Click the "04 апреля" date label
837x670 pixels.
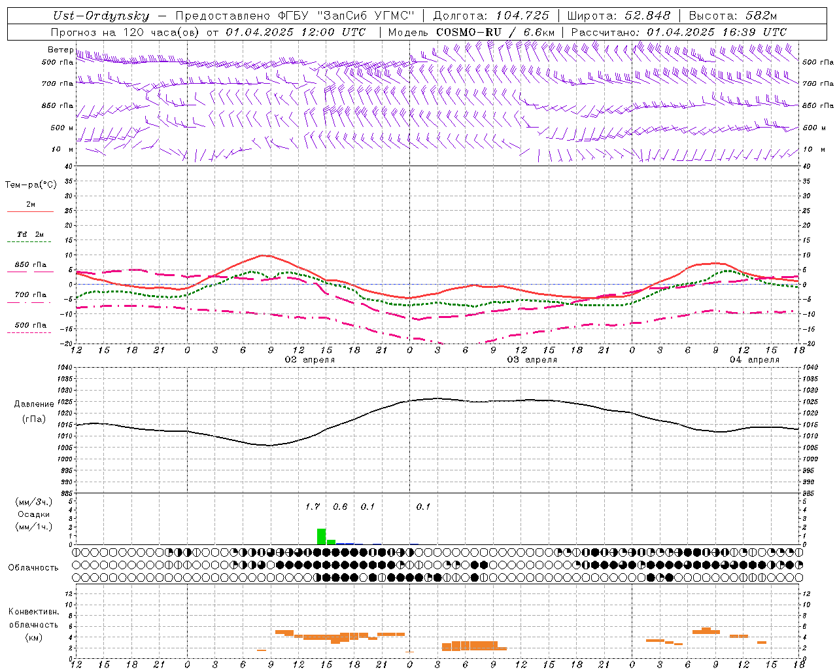pos(755,360)
